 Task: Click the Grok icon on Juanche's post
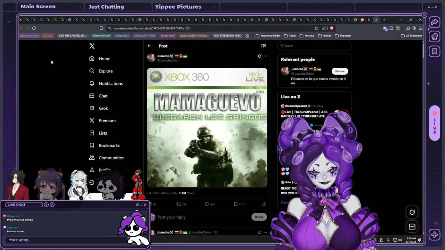click(x=259, y=56)
